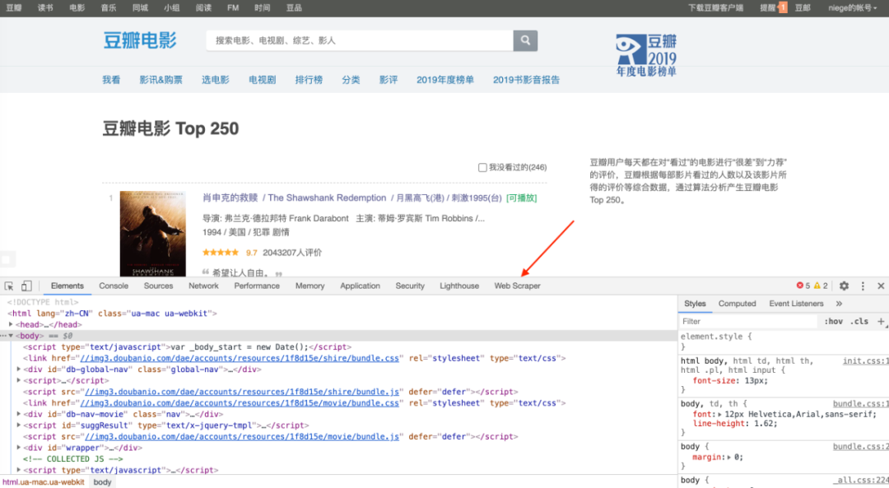Click the movie search input field
Screen dimensions: 889x488
click(360, 40)
